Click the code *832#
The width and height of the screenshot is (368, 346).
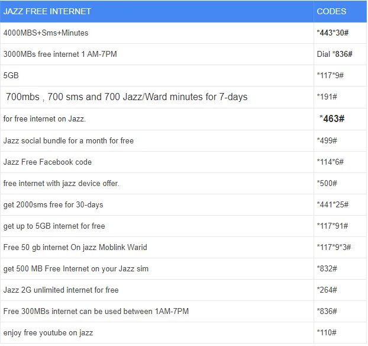[x=327, y=268]
